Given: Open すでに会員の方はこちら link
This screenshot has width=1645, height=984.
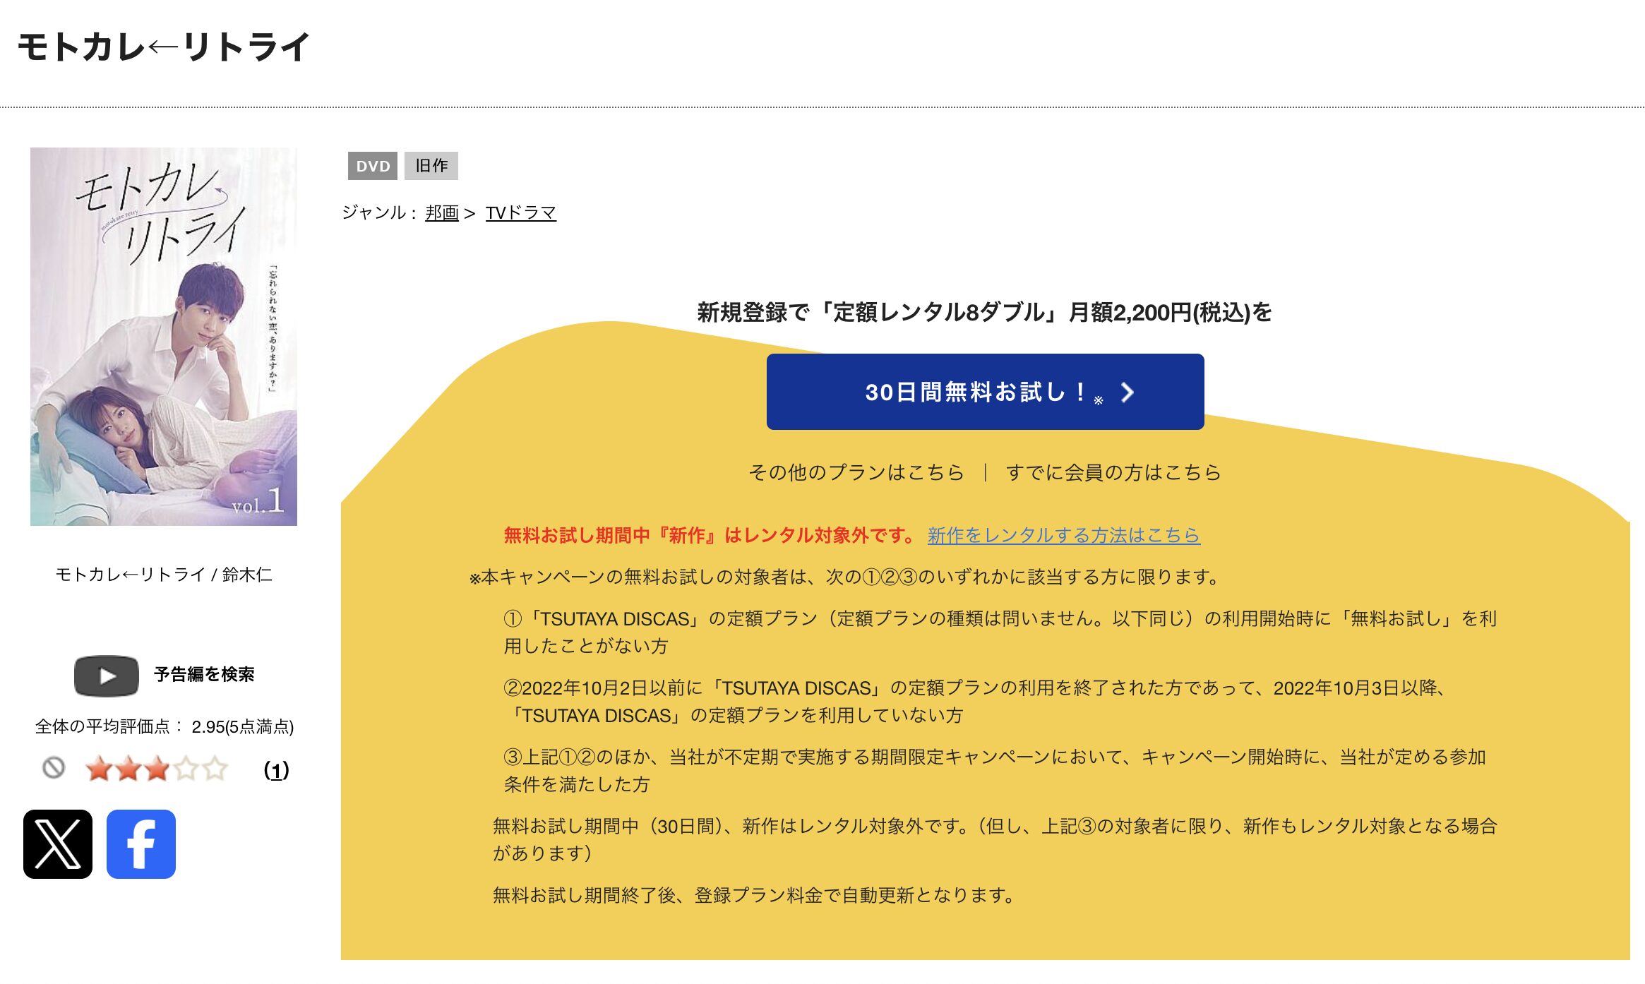Looking at the screenshot, I should (1113, 472).
